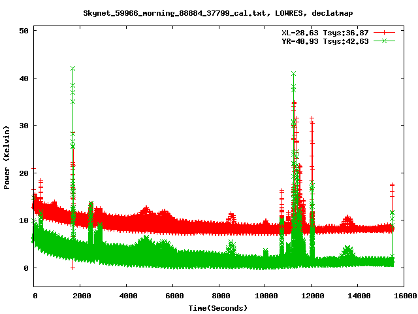
Task: Click x-axis tick label 8000
Action: 221,296
